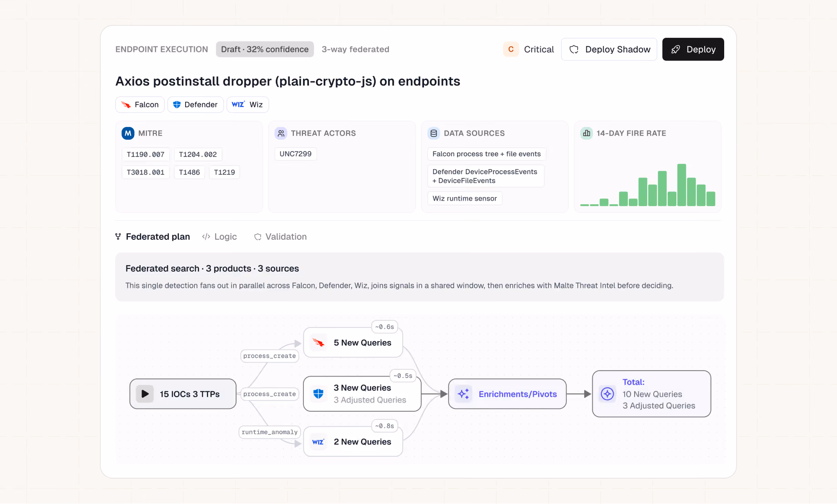The height and width of the screenshot is (504, 837).
Task: Click the Federated search summary heading
Action: [212, 269]
